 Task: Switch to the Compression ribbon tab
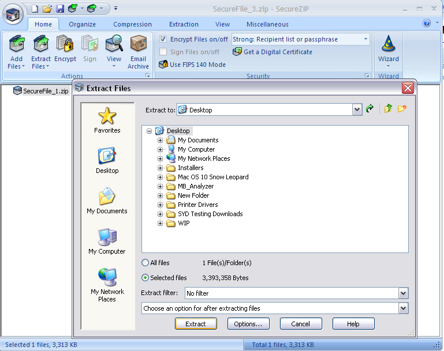tap(133, 24)
